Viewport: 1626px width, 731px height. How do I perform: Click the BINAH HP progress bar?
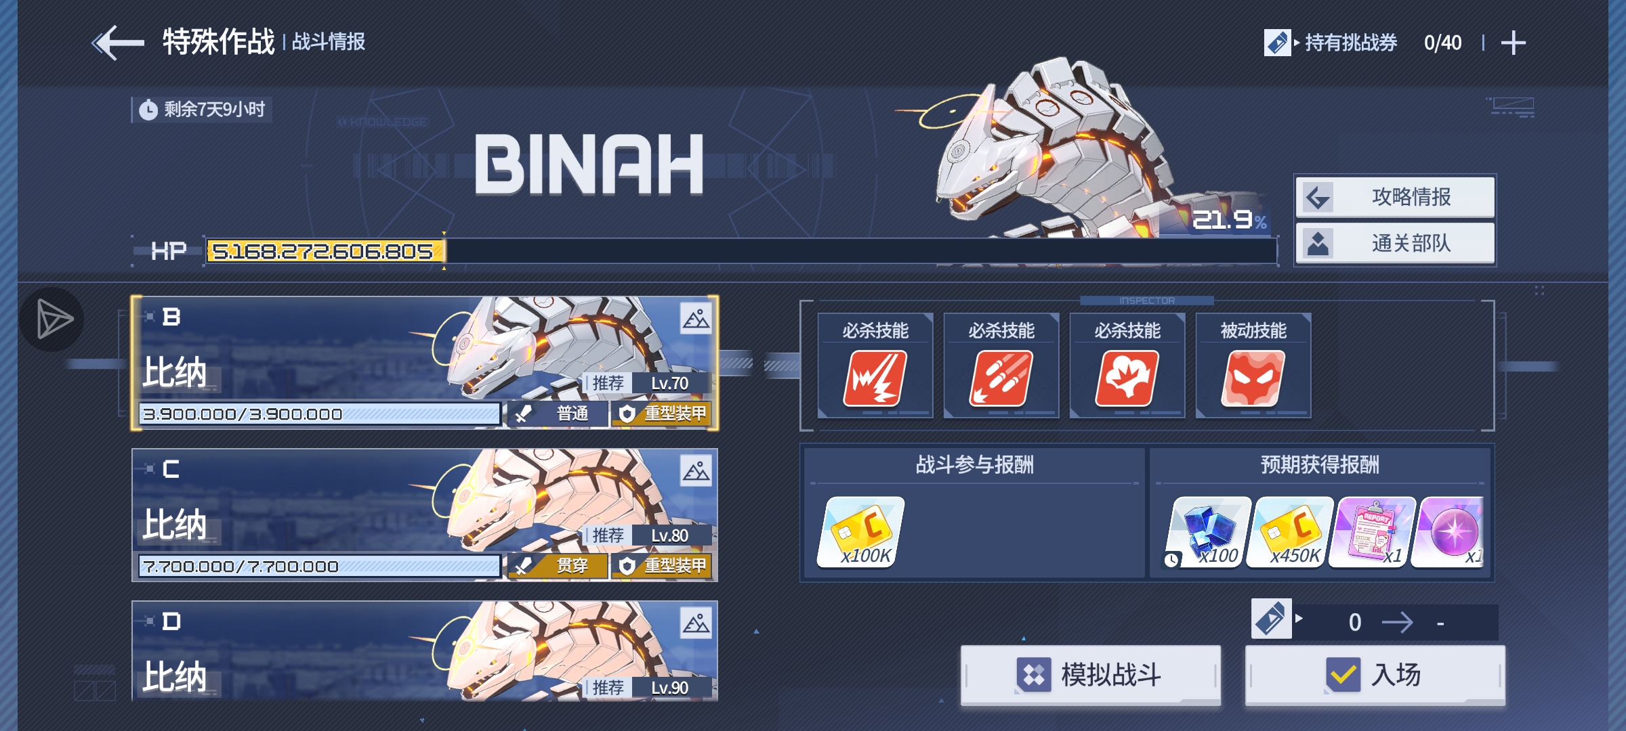click(x=741, y=251)
